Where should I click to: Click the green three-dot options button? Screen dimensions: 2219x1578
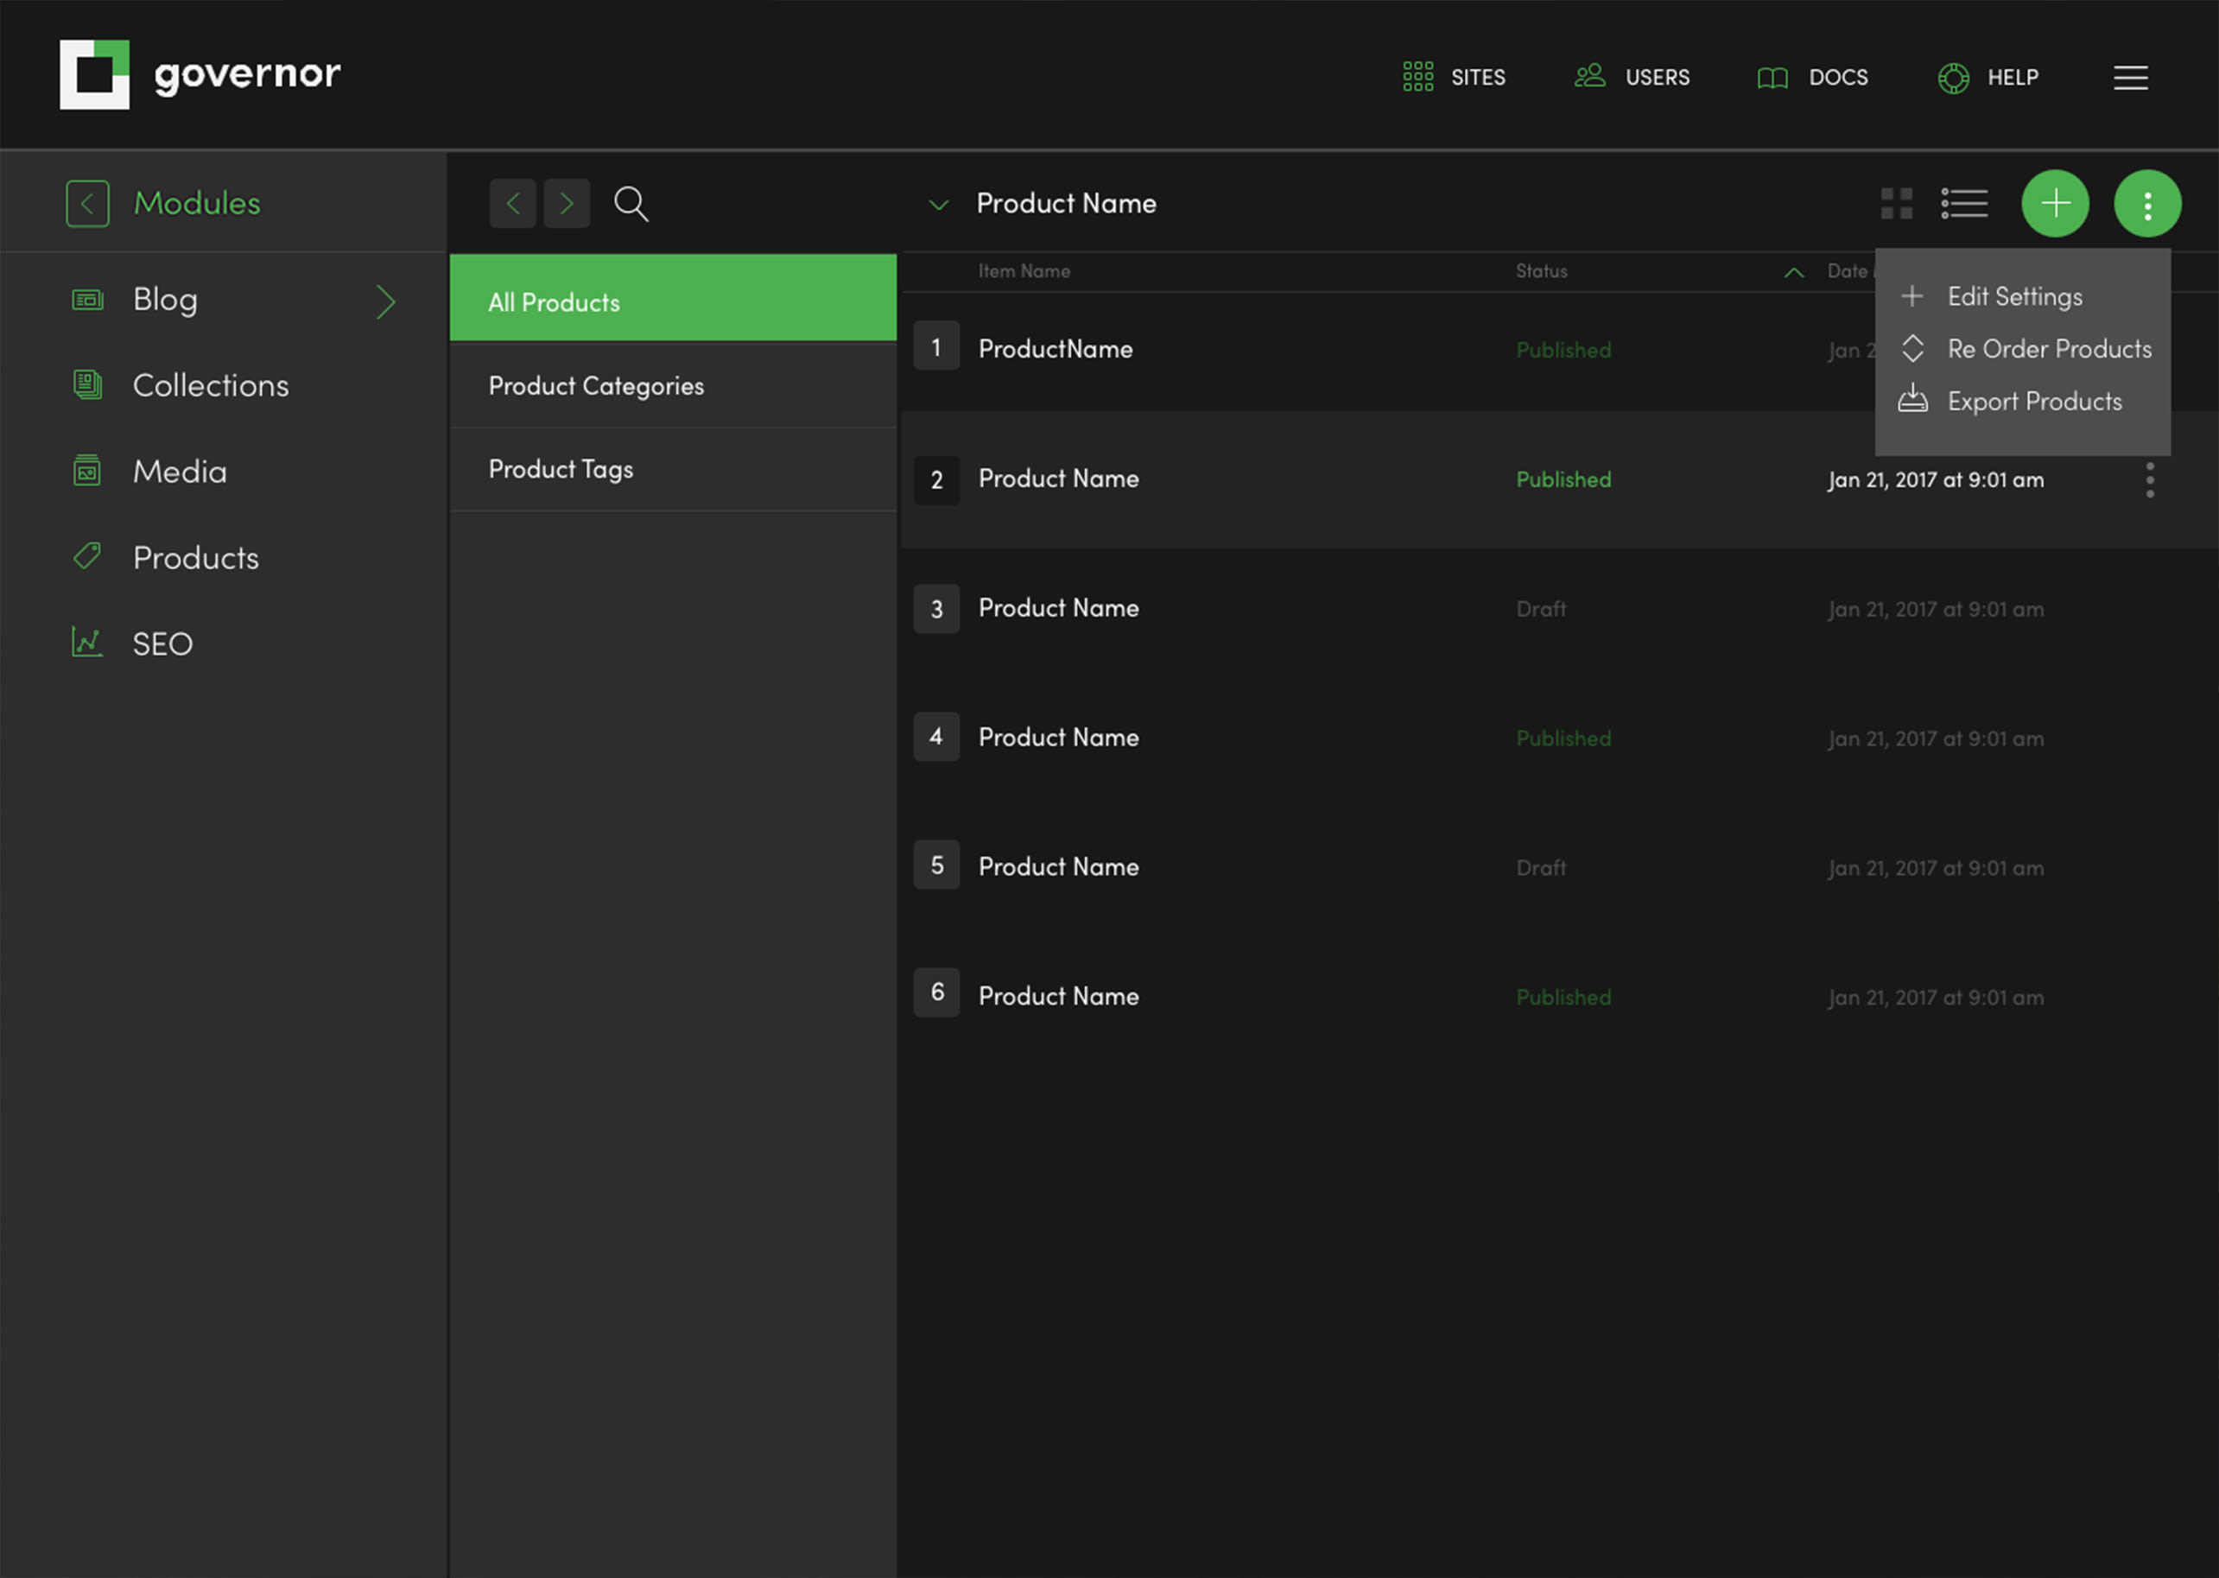tap(2147, 203)
